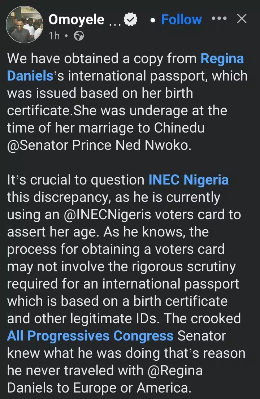Open the poster's profile picture
Image resolution: width=260 pixels, height=399 pixels.
[25, 24]
